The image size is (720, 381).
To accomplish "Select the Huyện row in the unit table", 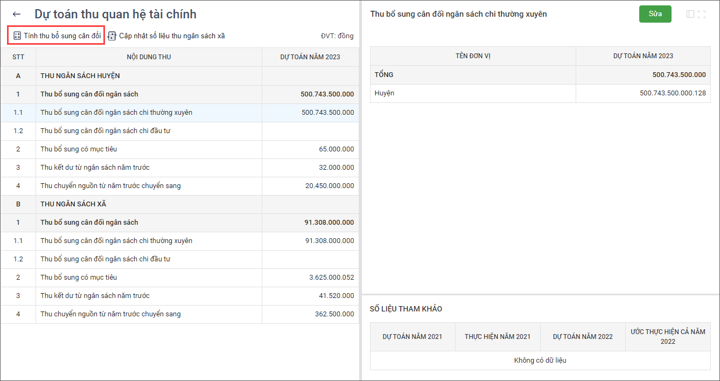I will (x=385, y=93).
